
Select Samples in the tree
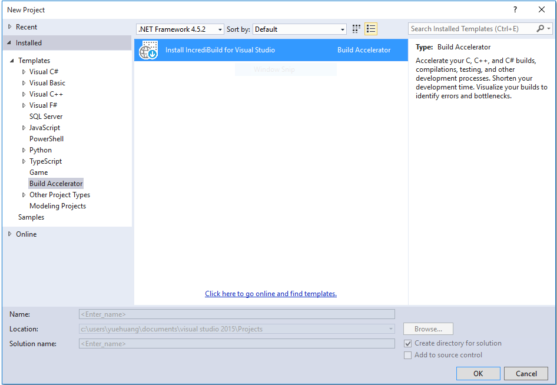(x=31, y=217)
